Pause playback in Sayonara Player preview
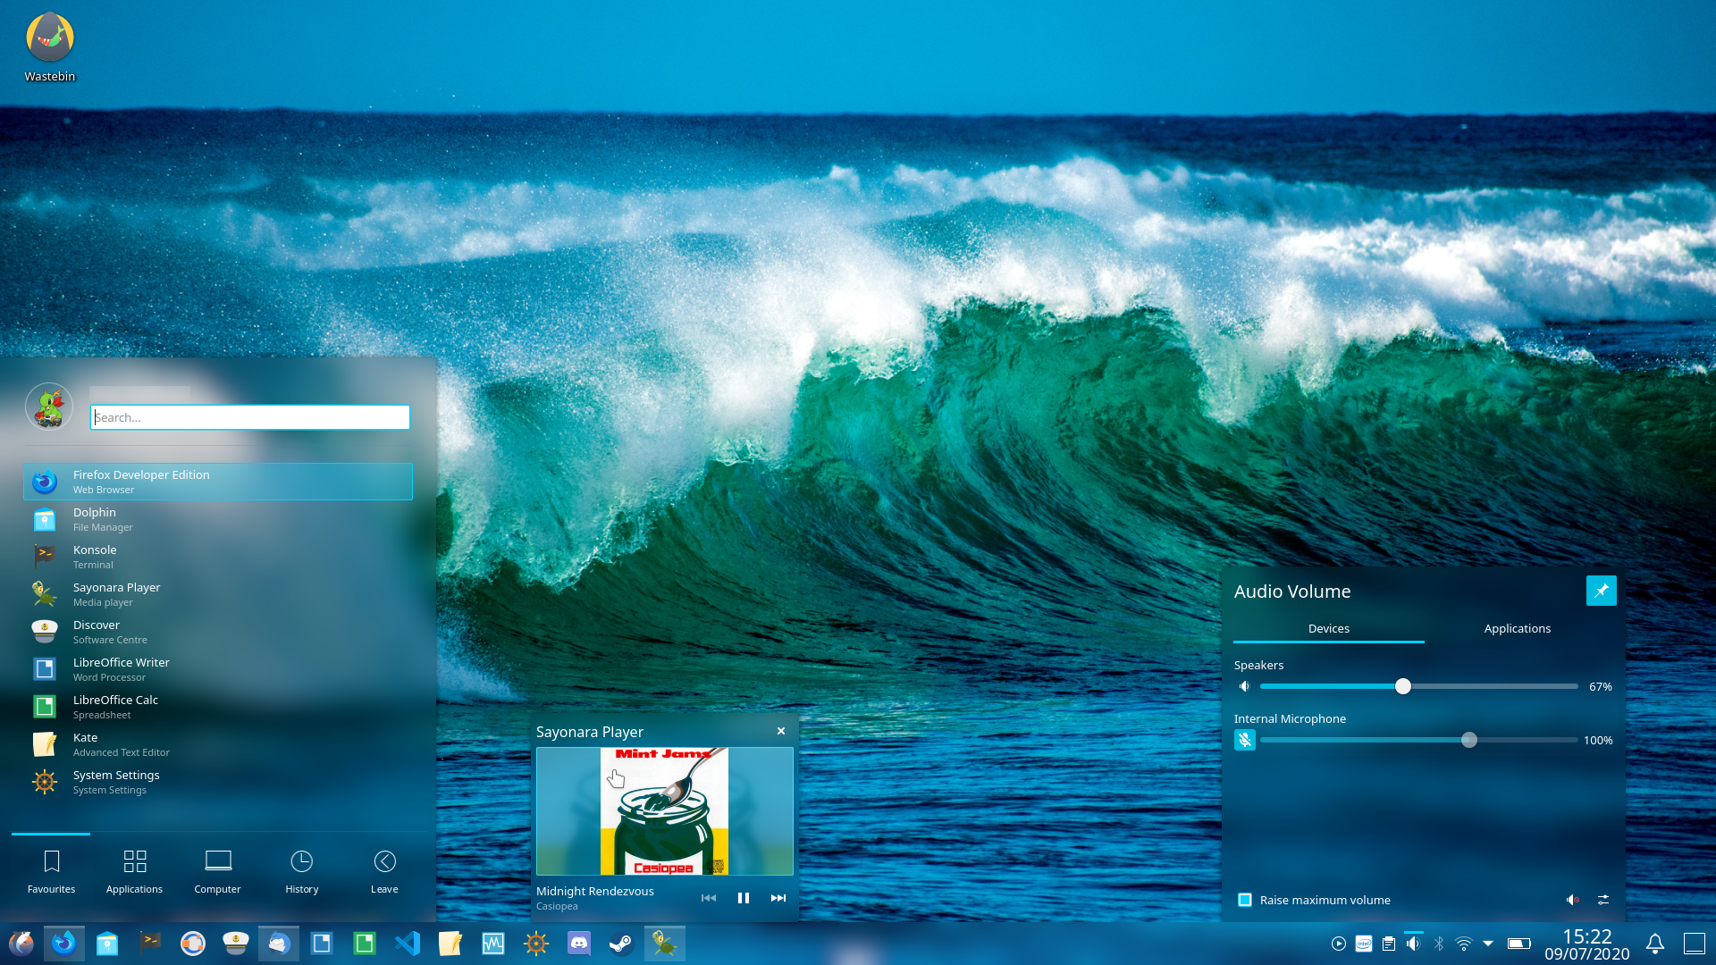The image size is (1716, 965). coord(744,898)
